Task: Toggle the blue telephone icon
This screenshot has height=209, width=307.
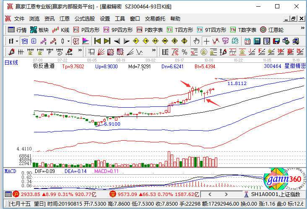Action: click(25, 41)
